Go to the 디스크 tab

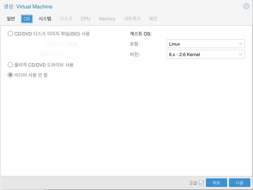pyautogui.click(x=66, y=19)
